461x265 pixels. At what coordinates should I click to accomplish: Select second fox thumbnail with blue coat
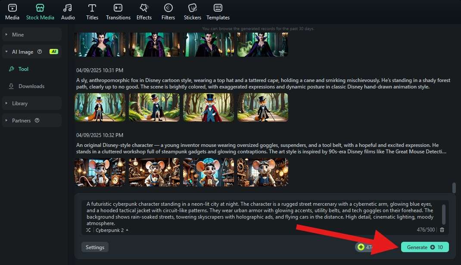pos(154,107)
